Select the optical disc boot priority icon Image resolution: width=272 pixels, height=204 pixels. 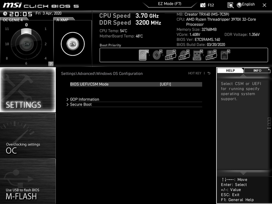click(x=157, y=55)
